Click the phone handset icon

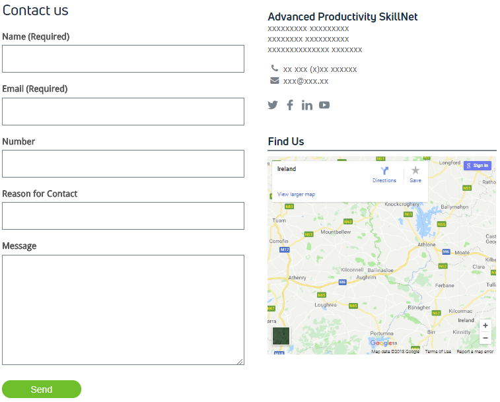coord(275,68)
